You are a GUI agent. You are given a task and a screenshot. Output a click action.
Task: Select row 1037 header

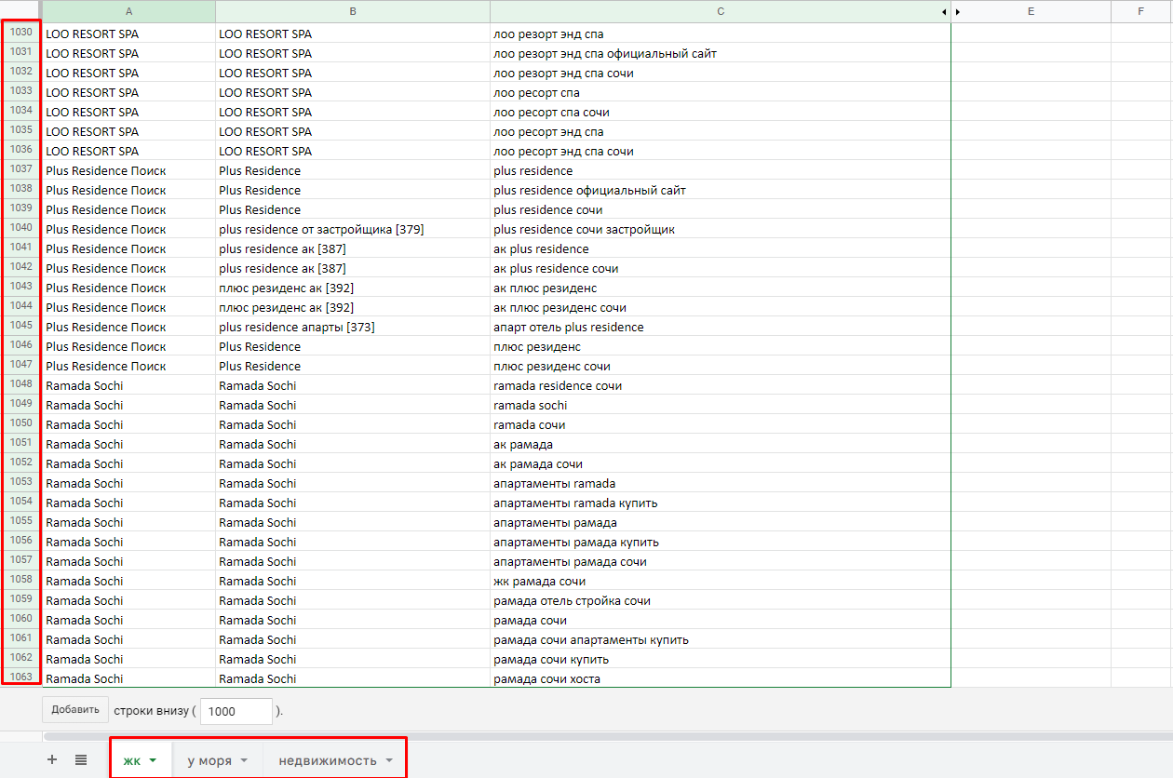21,169
